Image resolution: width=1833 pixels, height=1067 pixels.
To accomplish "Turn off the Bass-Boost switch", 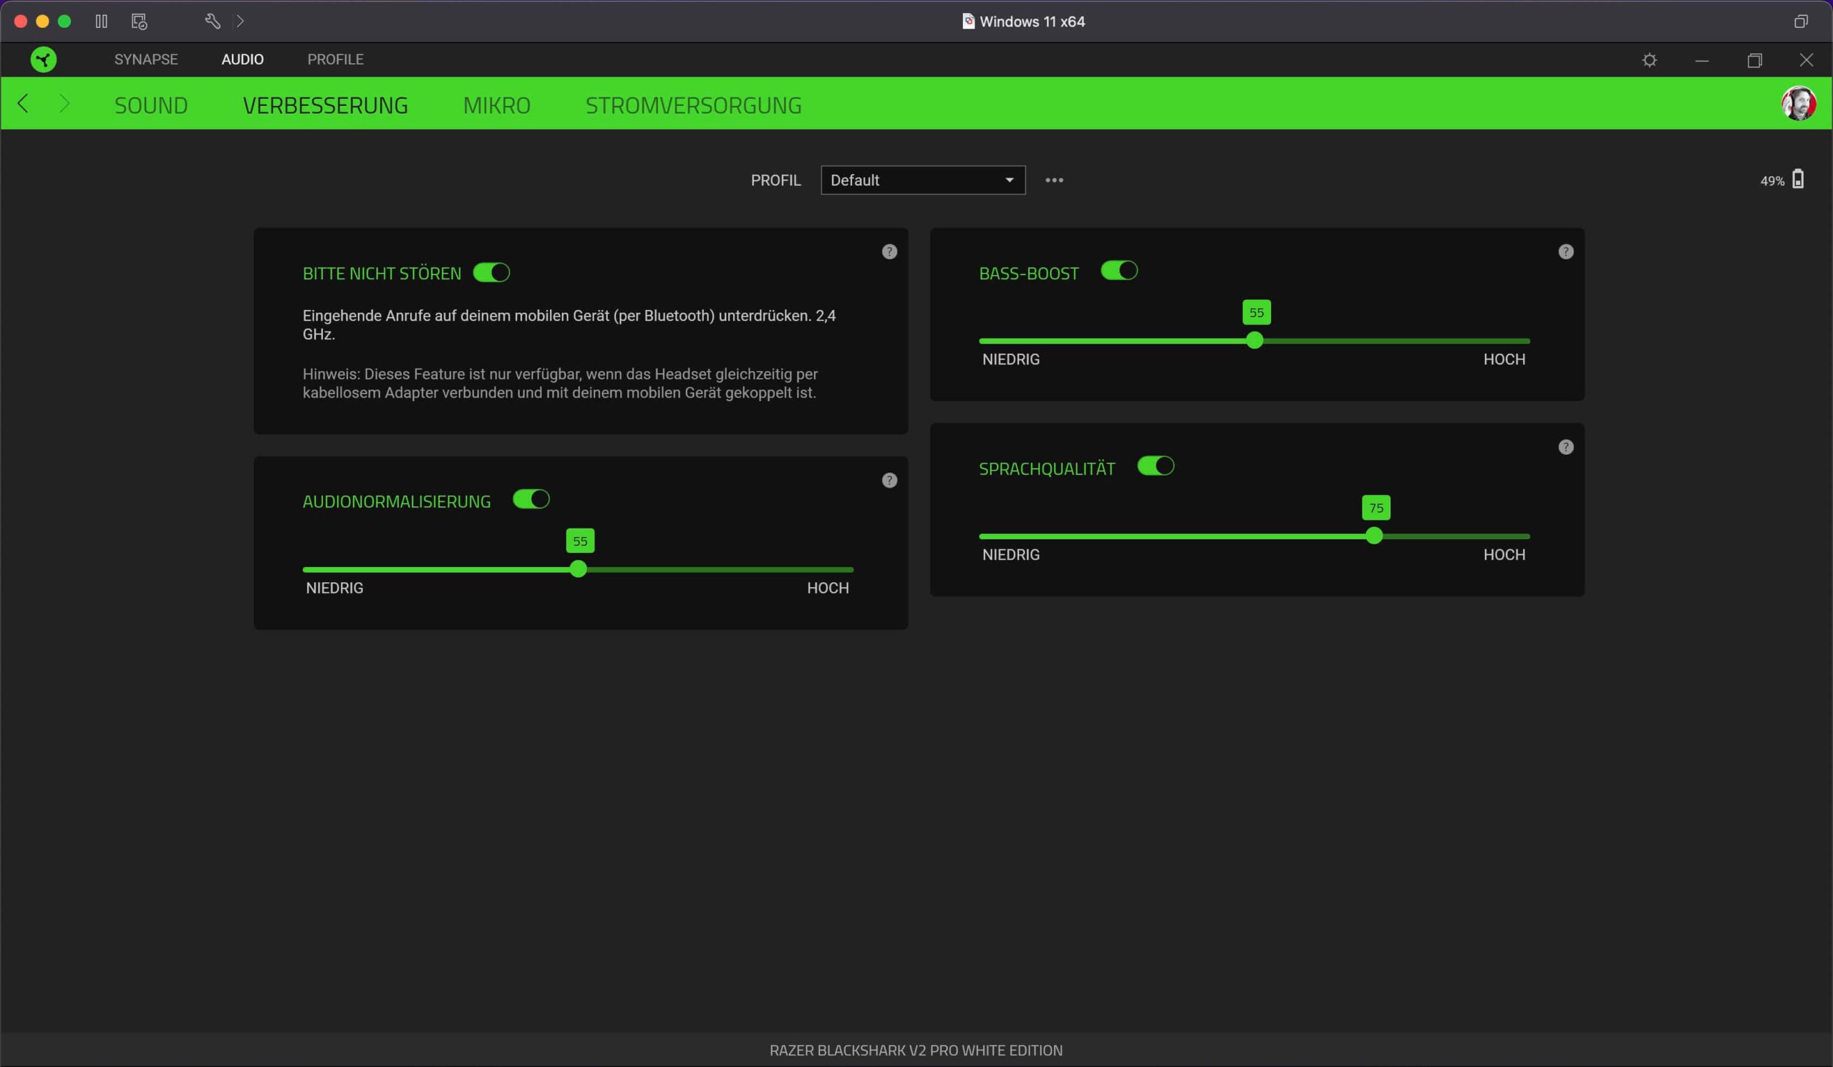I will [1118, 271].
